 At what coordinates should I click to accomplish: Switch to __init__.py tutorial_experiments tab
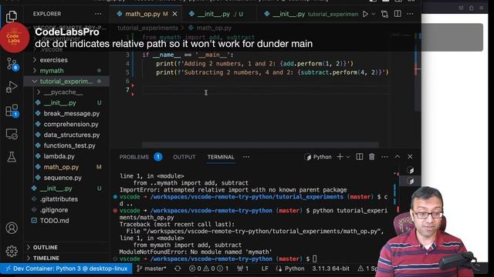tap(311, 14)
